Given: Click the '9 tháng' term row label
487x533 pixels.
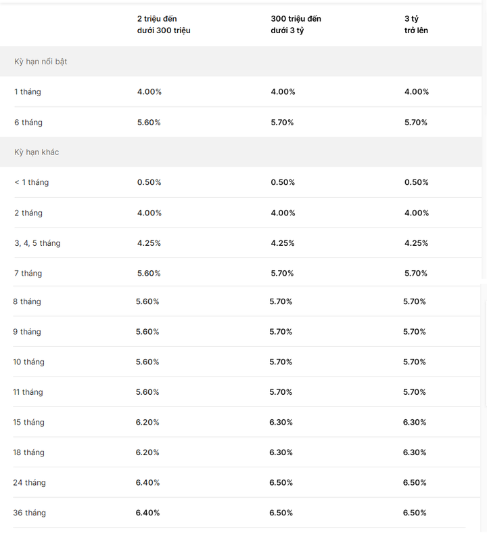Looking at the screenshot, I should 27,332.
